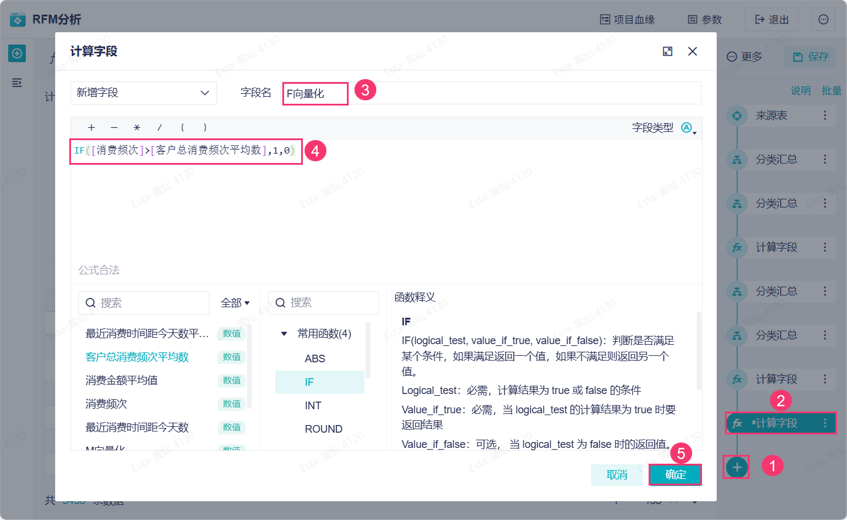Choose the ROUND function
This screenshot has width=847, height=520.
pos(323,429)
